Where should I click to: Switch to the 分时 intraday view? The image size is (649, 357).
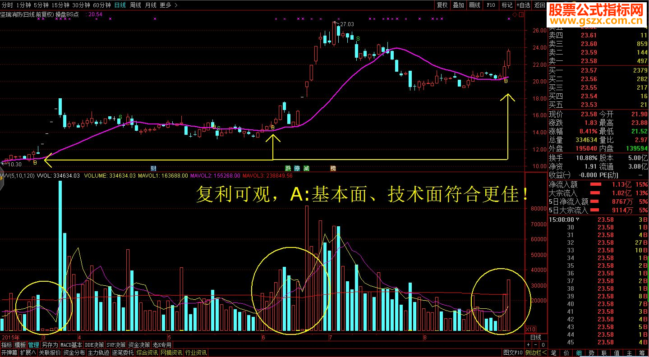(7, 5)
